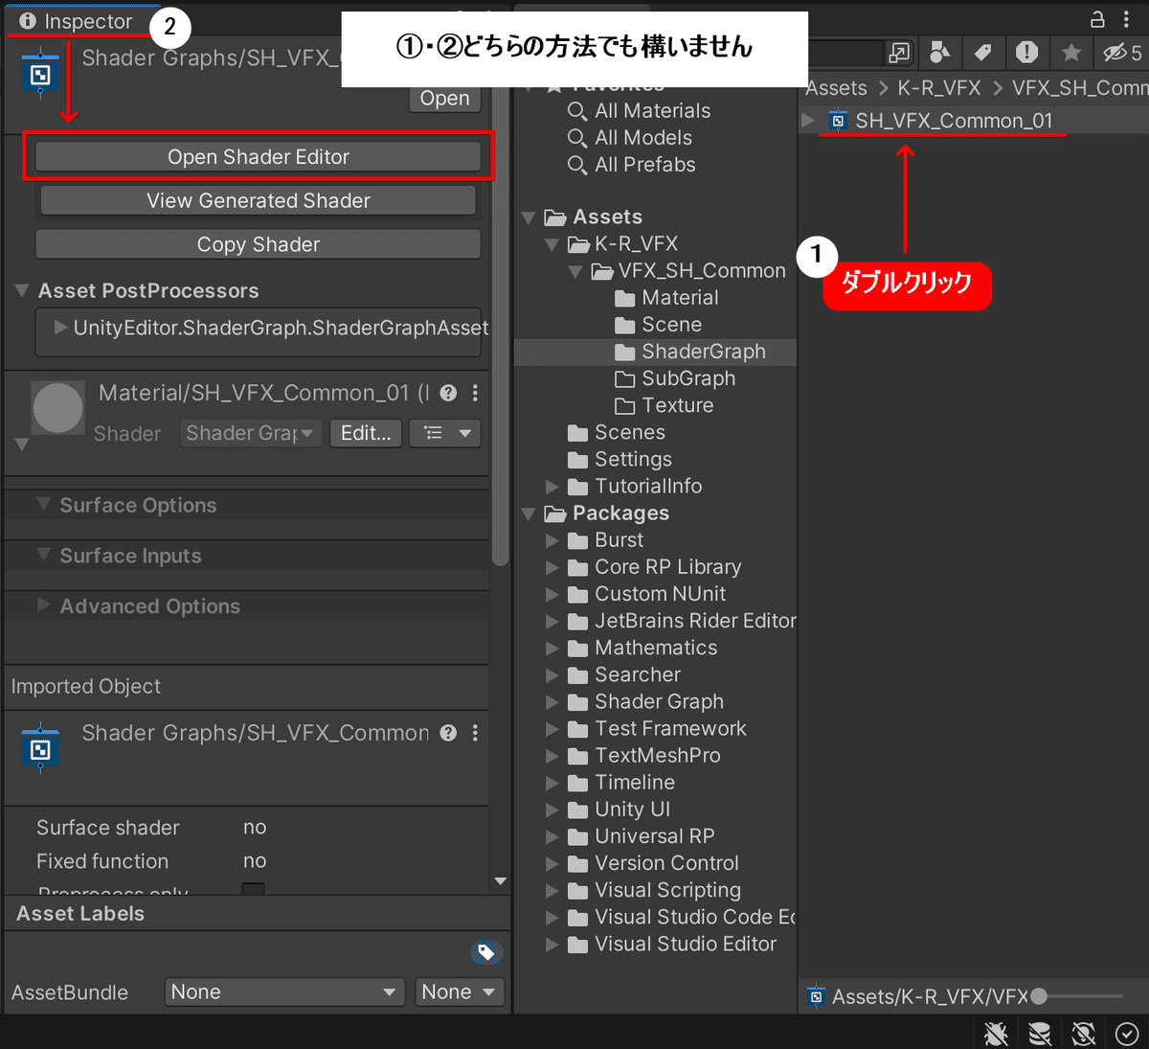Screen dimensions: 1149x1049
Task: Expand the TutorialInfo folder
Action: [x=552, y=487]
